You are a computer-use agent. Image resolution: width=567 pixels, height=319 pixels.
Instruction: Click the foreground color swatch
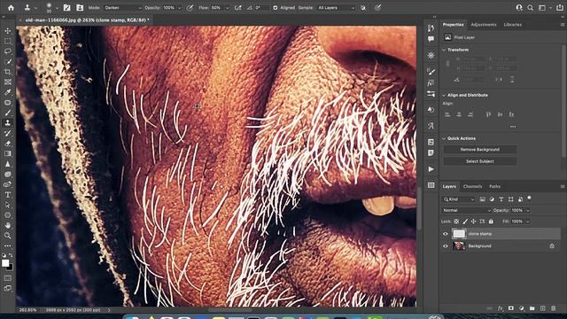(5, 263)
